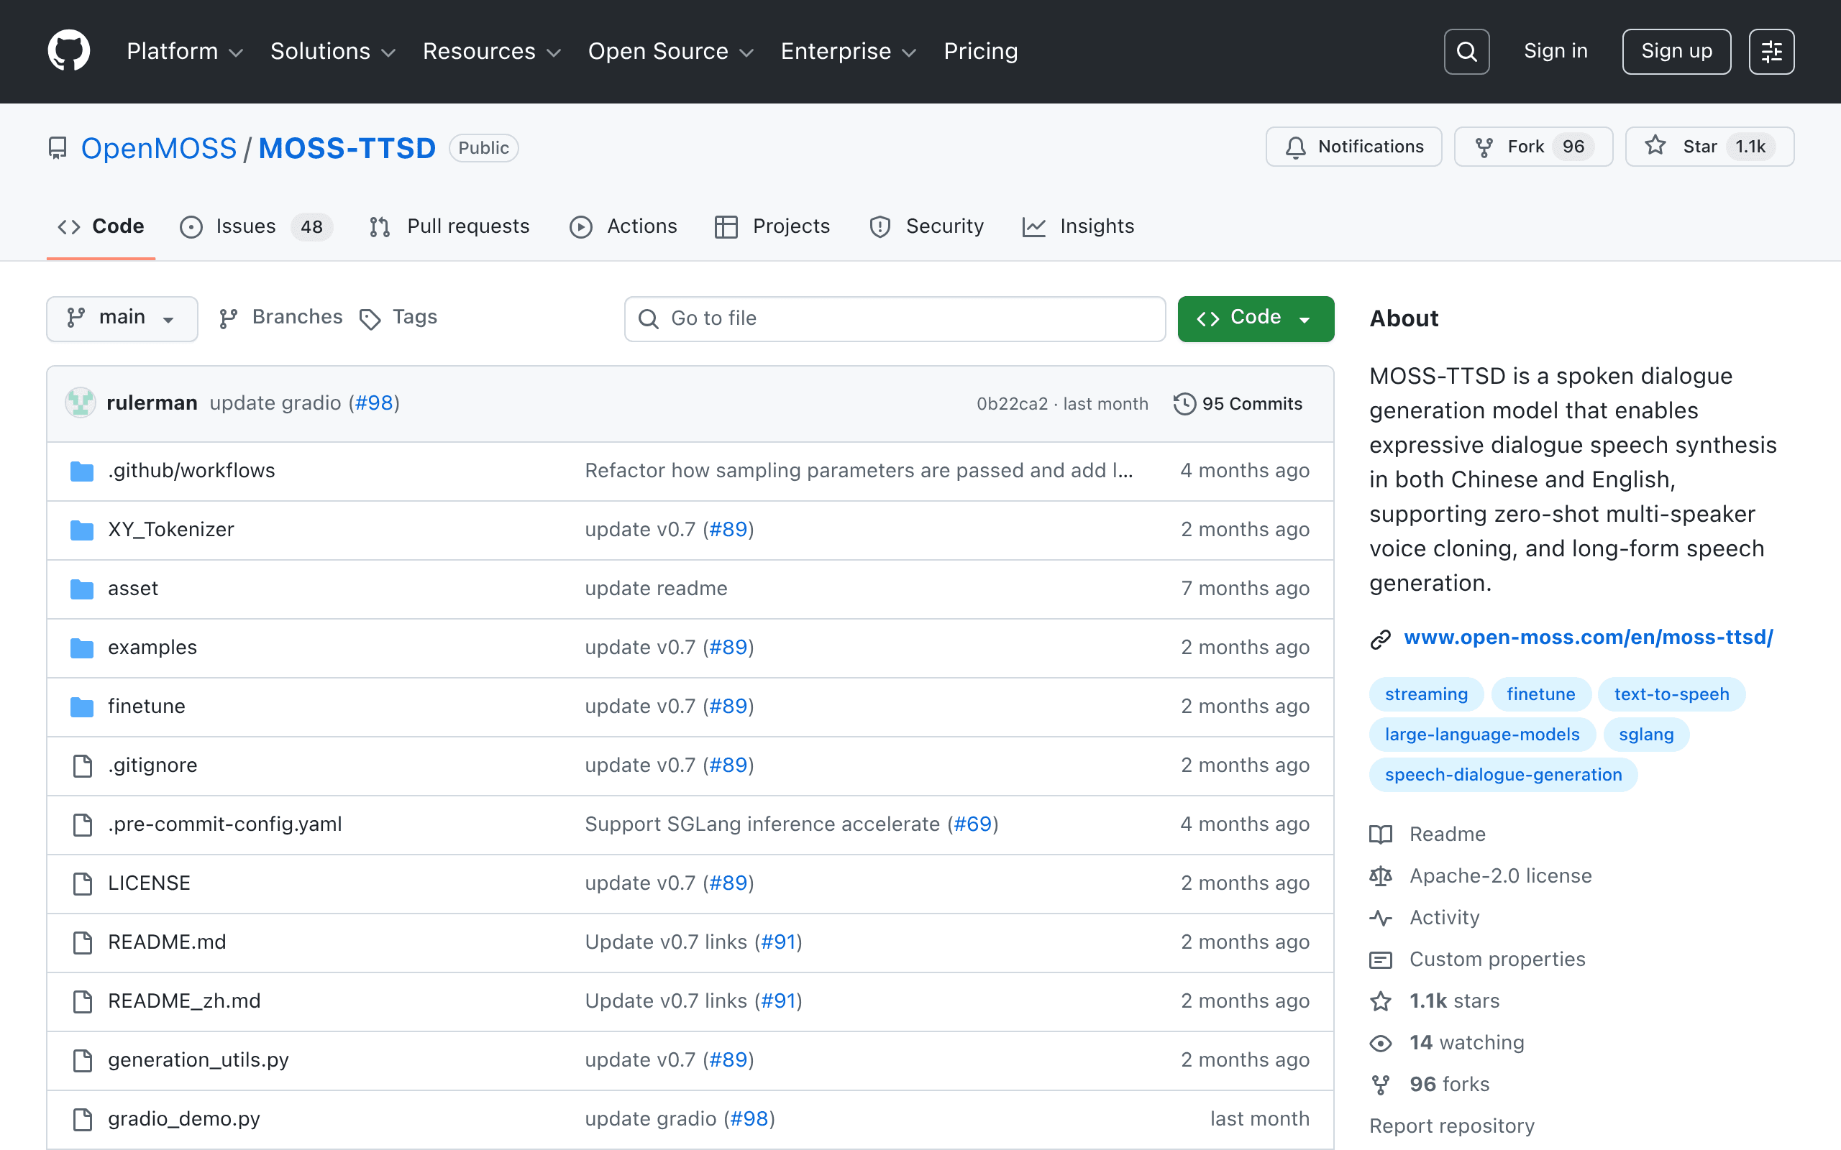This screenshot has width=1841, height=1150.
Task: Open the search magnifier button
Action: pos(1466,51)
